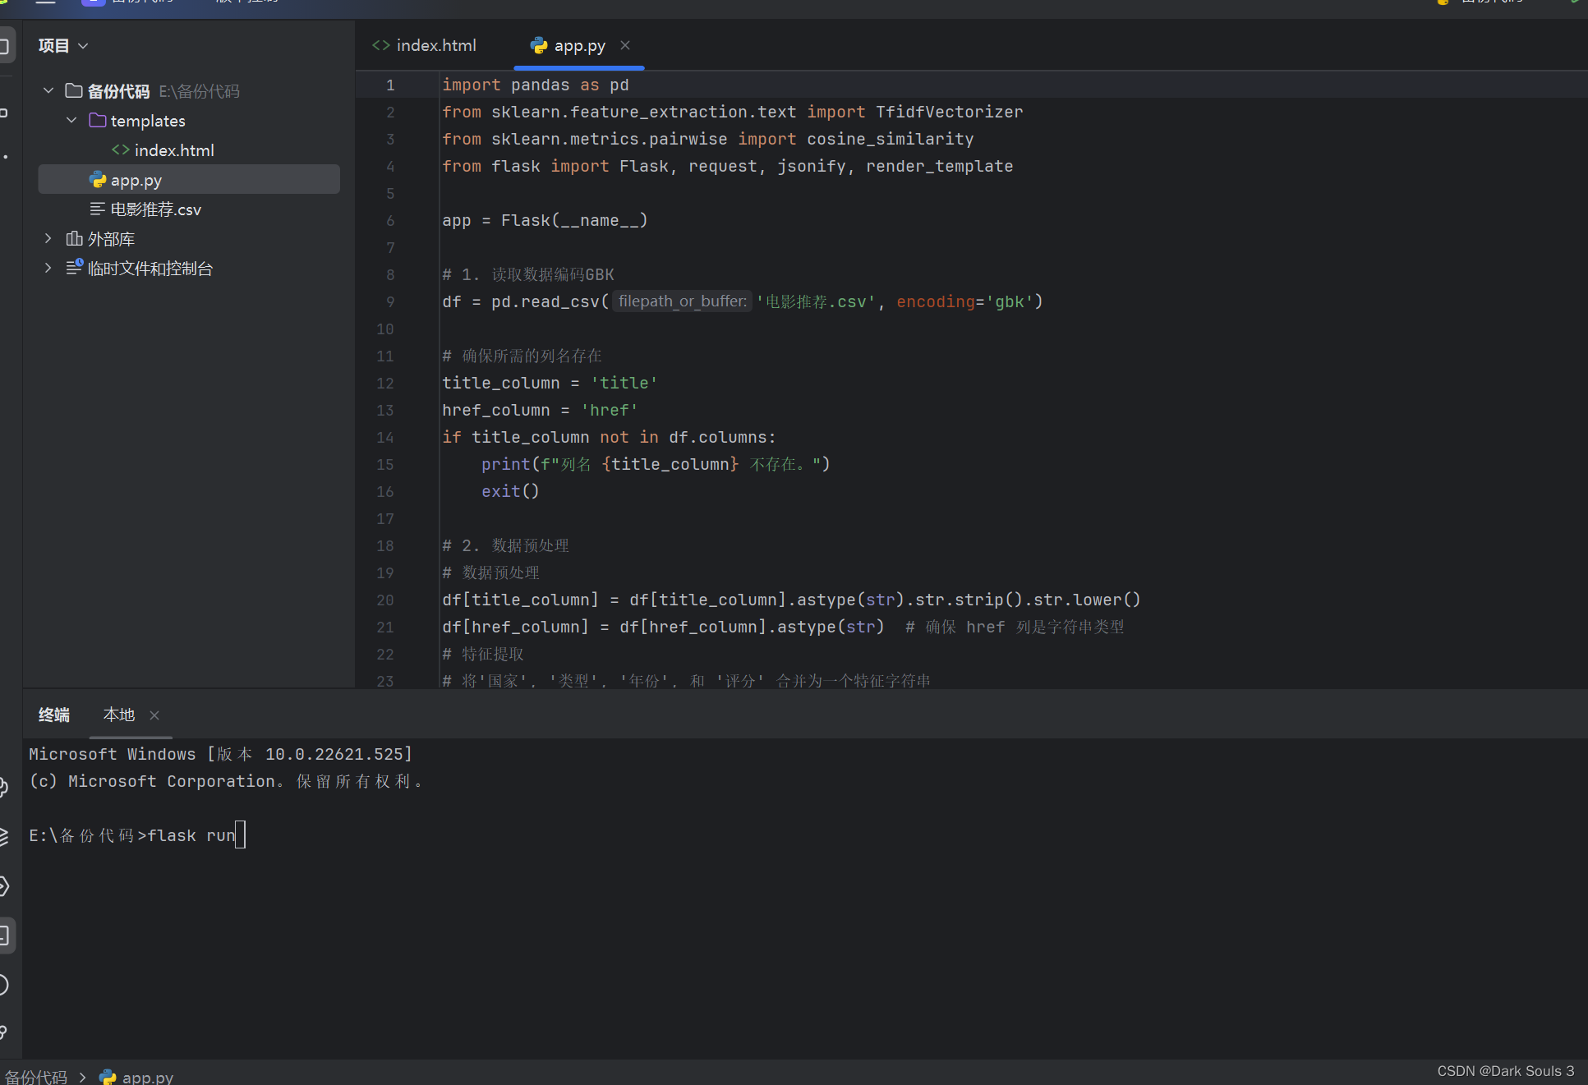Toggle the Terminal tool window icon
This screenshot has width=1588, height=1085.
[5, 935]
